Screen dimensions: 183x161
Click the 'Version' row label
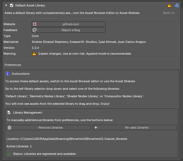[x=9, y=48]
